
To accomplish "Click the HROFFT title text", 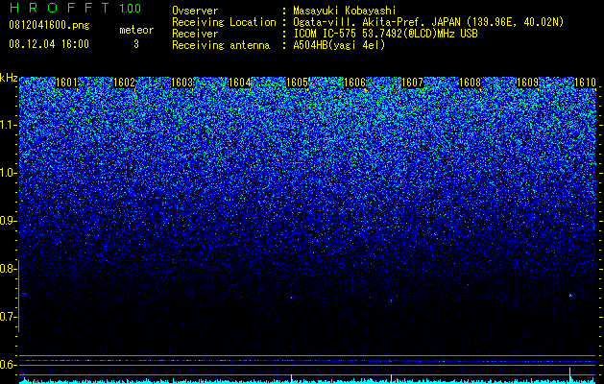I will (59, 8).
